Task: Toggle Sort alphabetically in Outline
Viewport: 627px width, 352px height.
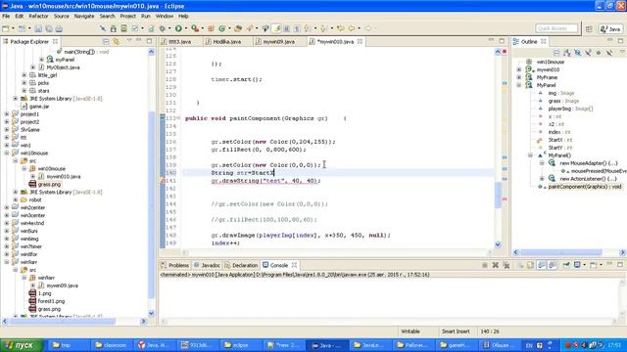Action: point(566,53)
